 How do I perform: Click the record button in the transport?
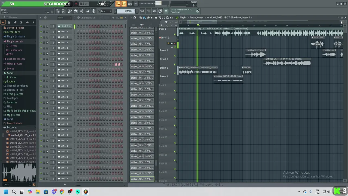click(x=76, y=4)
